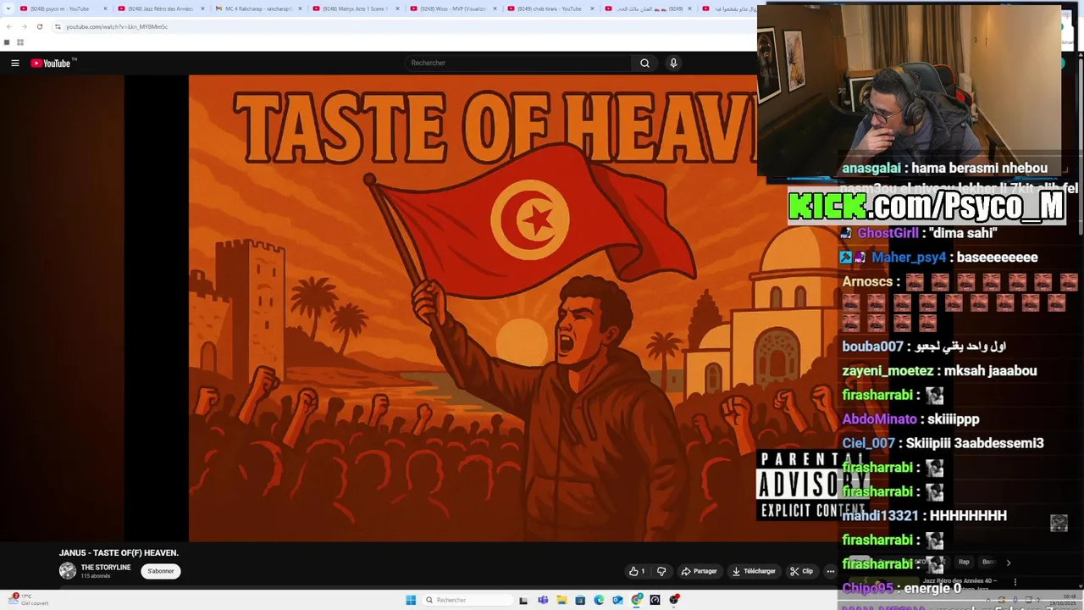Switch to the Jazz Rétro des Années tab

tap(160, 8)
